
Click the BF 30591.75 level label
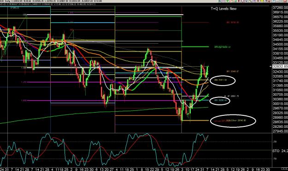point(233,96)
